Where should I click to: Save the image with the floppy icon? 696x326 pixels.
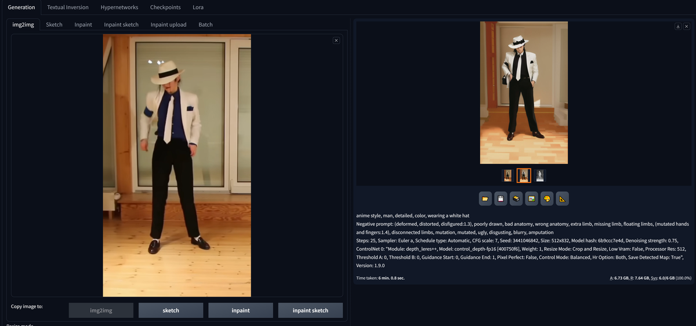pyautogui.click(x=501, y=199)
